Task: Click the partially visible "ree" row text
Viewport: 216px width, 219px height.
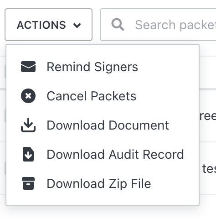Action: click(x=208, y=116)
